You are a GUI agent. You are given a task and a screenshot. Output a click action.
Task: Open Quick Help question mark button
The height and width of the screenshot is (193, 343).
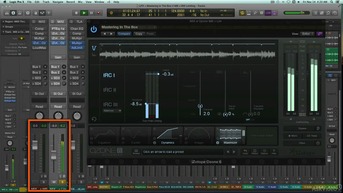(28, 13)
